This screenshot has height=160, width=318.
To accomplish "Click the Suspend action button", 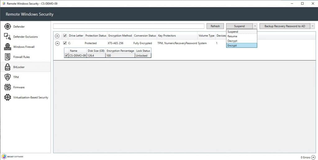I will click(x=239, y=26).
